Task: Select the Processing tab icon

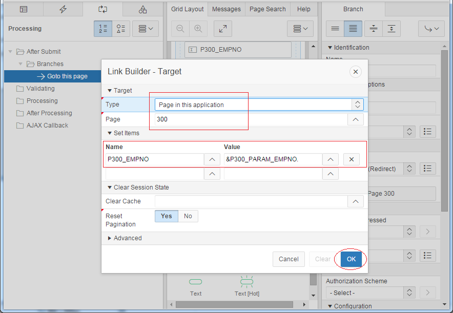Action: coord(102,9)
